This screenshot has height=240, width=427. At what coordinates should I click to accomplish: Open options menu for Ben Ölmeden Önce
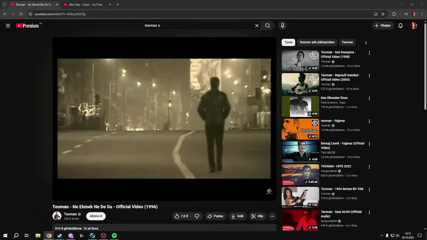[369, 99]
